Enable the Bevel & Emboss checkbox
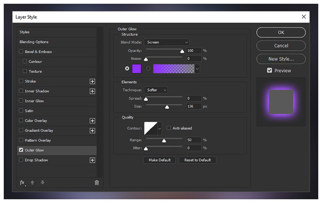 (21, 52)
